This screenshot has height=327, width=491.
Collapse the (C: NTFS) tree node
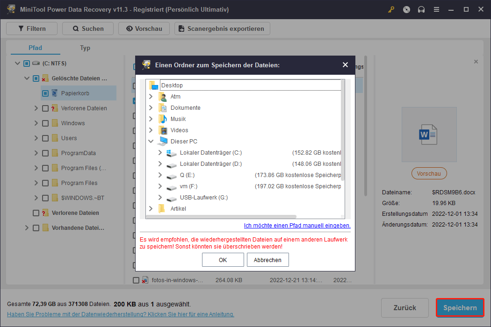click(x=18, y=63)
